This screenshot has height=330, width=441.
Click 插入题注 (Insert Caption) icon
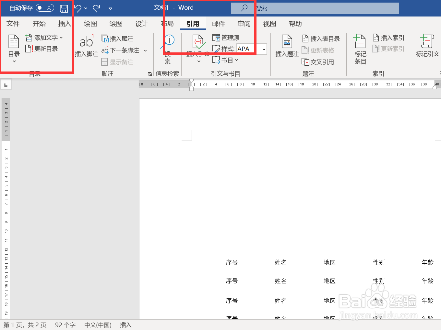(287, 42)
